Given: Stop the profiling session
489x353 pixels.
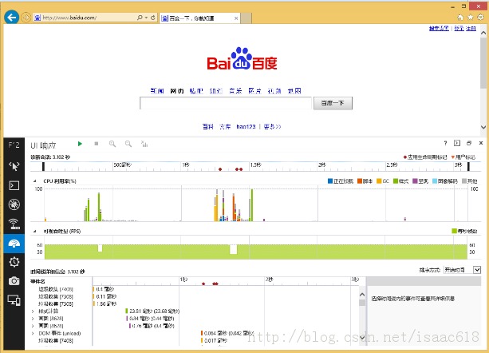Looking at the screenshot, I should pos(97,144).
